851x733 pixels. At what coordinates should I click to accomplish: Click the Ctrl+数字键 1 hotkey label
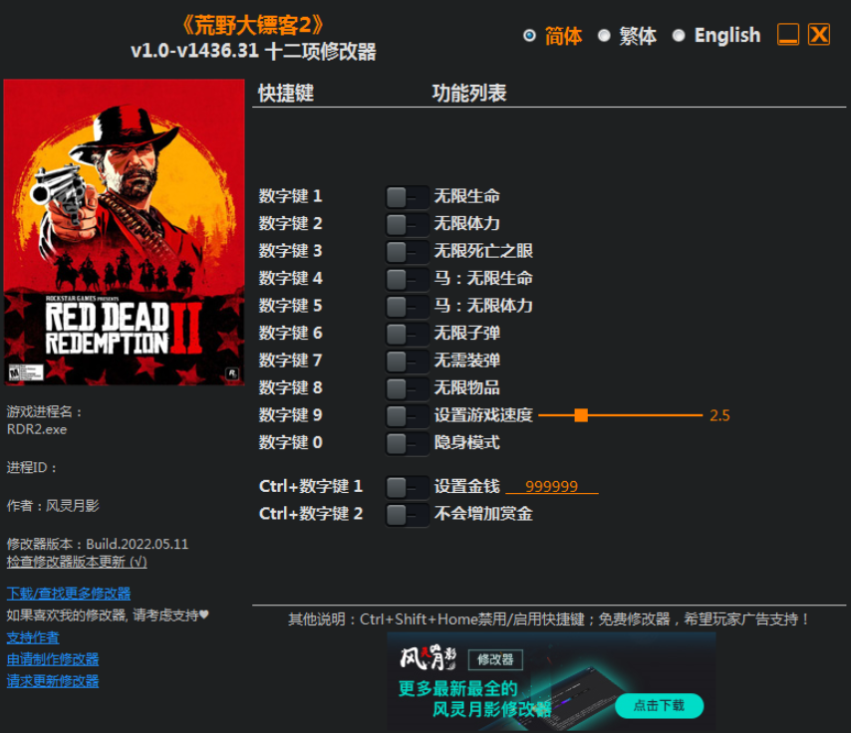(311, 486)
